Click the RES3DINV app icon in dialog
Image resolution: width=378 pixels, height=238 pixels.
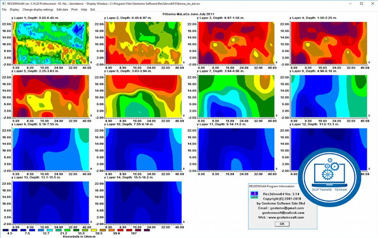tap(254, 195)
